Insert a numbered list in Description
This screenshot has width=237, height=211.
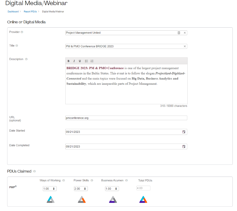tap(92, 61)
